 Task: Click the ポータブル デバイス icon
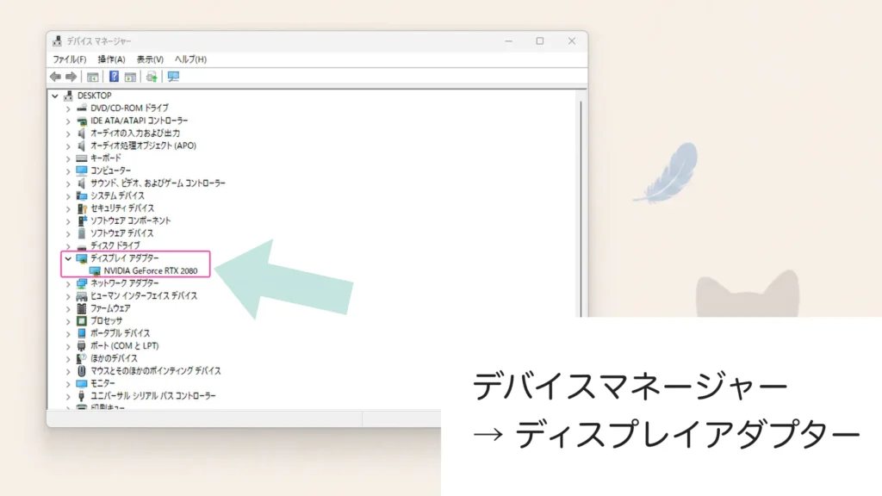tap(82, 333)
